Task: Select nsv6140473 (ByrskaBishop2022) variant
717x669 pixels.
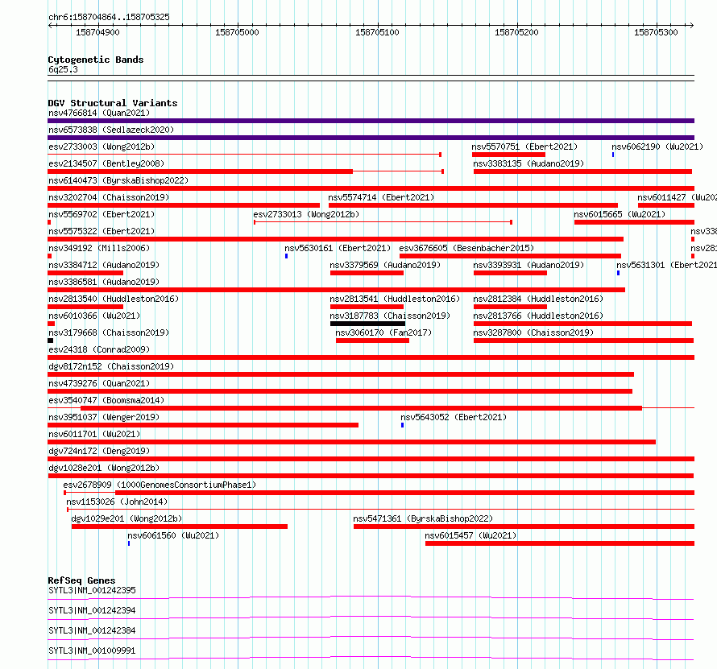Action: click(x=371, y=188)
